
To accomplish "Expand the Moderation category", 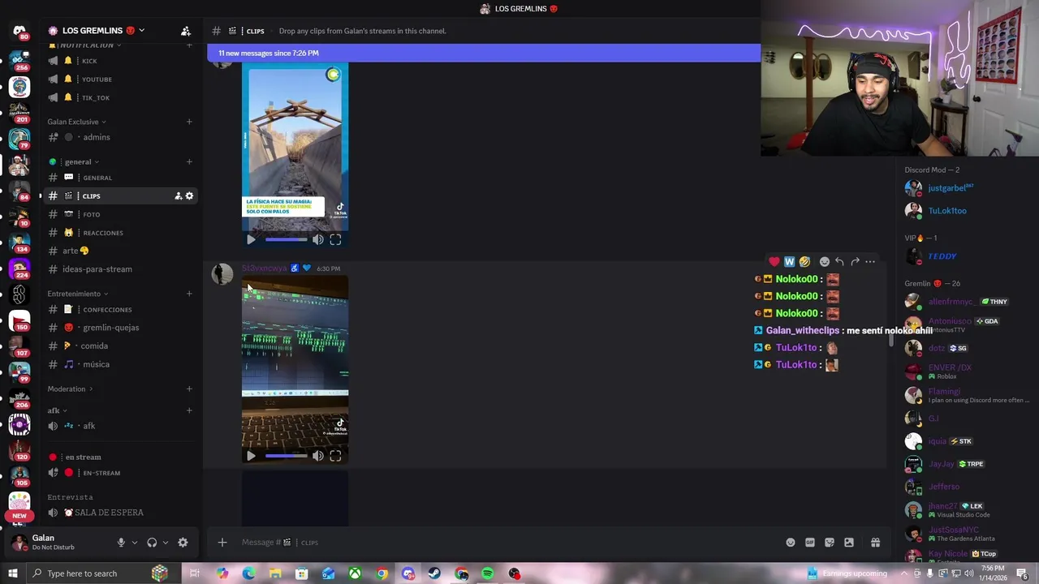I will click(x=70, y=389).
